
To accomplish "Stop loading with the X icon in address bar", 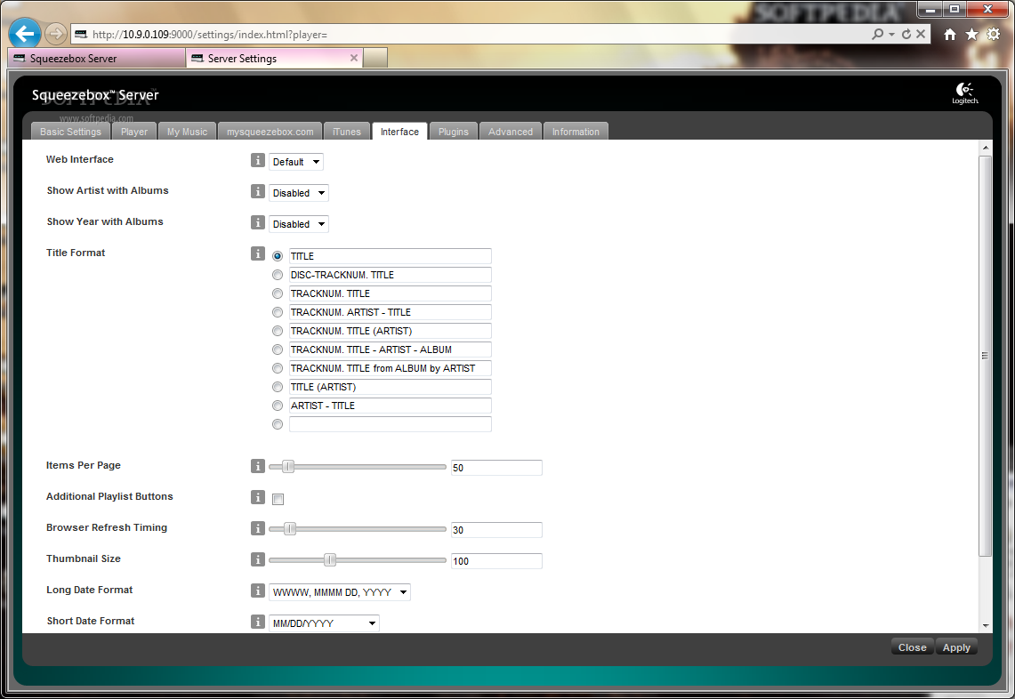I will click(921, 34).
